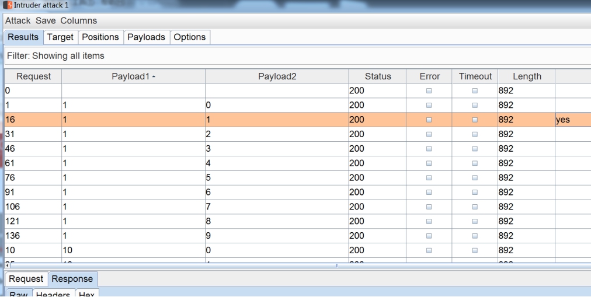The width and height of the screenshot is (591, 297).
Task: Toggle Error checkbox in request 10 row
Action: pos(429,250)
